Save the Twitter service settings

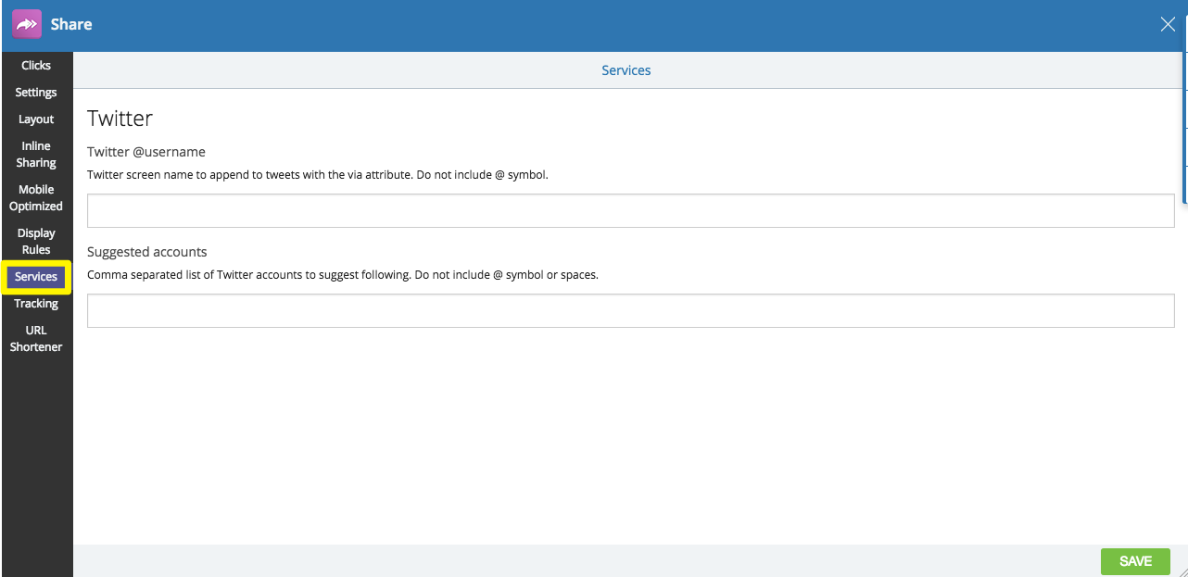1135,561
